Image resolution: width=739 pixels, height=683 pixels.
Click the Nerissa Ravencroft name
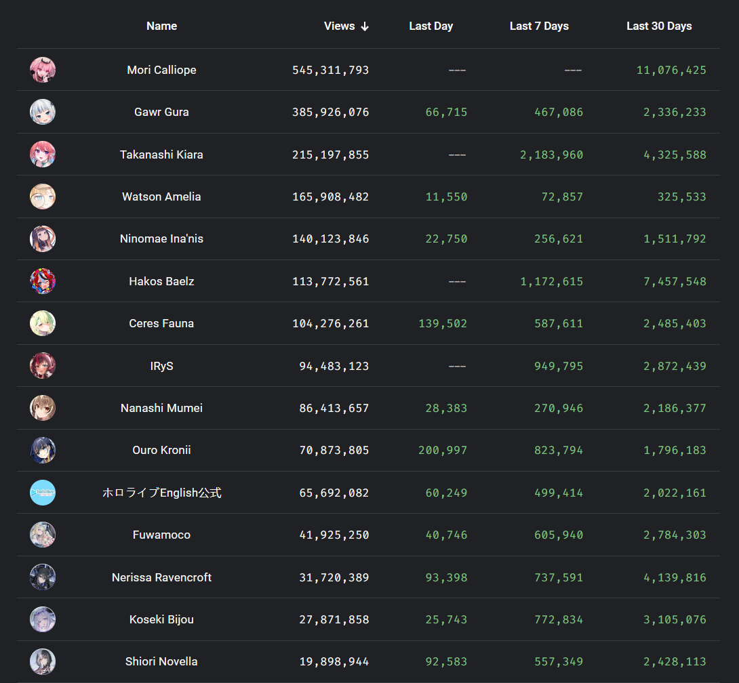(161, 577)
